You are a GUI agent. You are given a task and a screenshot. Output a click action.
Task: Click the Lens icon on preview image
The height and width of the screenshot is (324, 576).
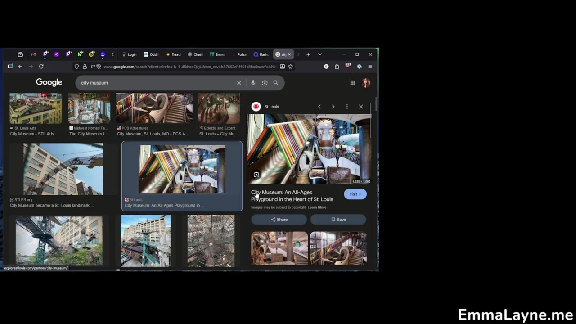[x=256, y=175]
